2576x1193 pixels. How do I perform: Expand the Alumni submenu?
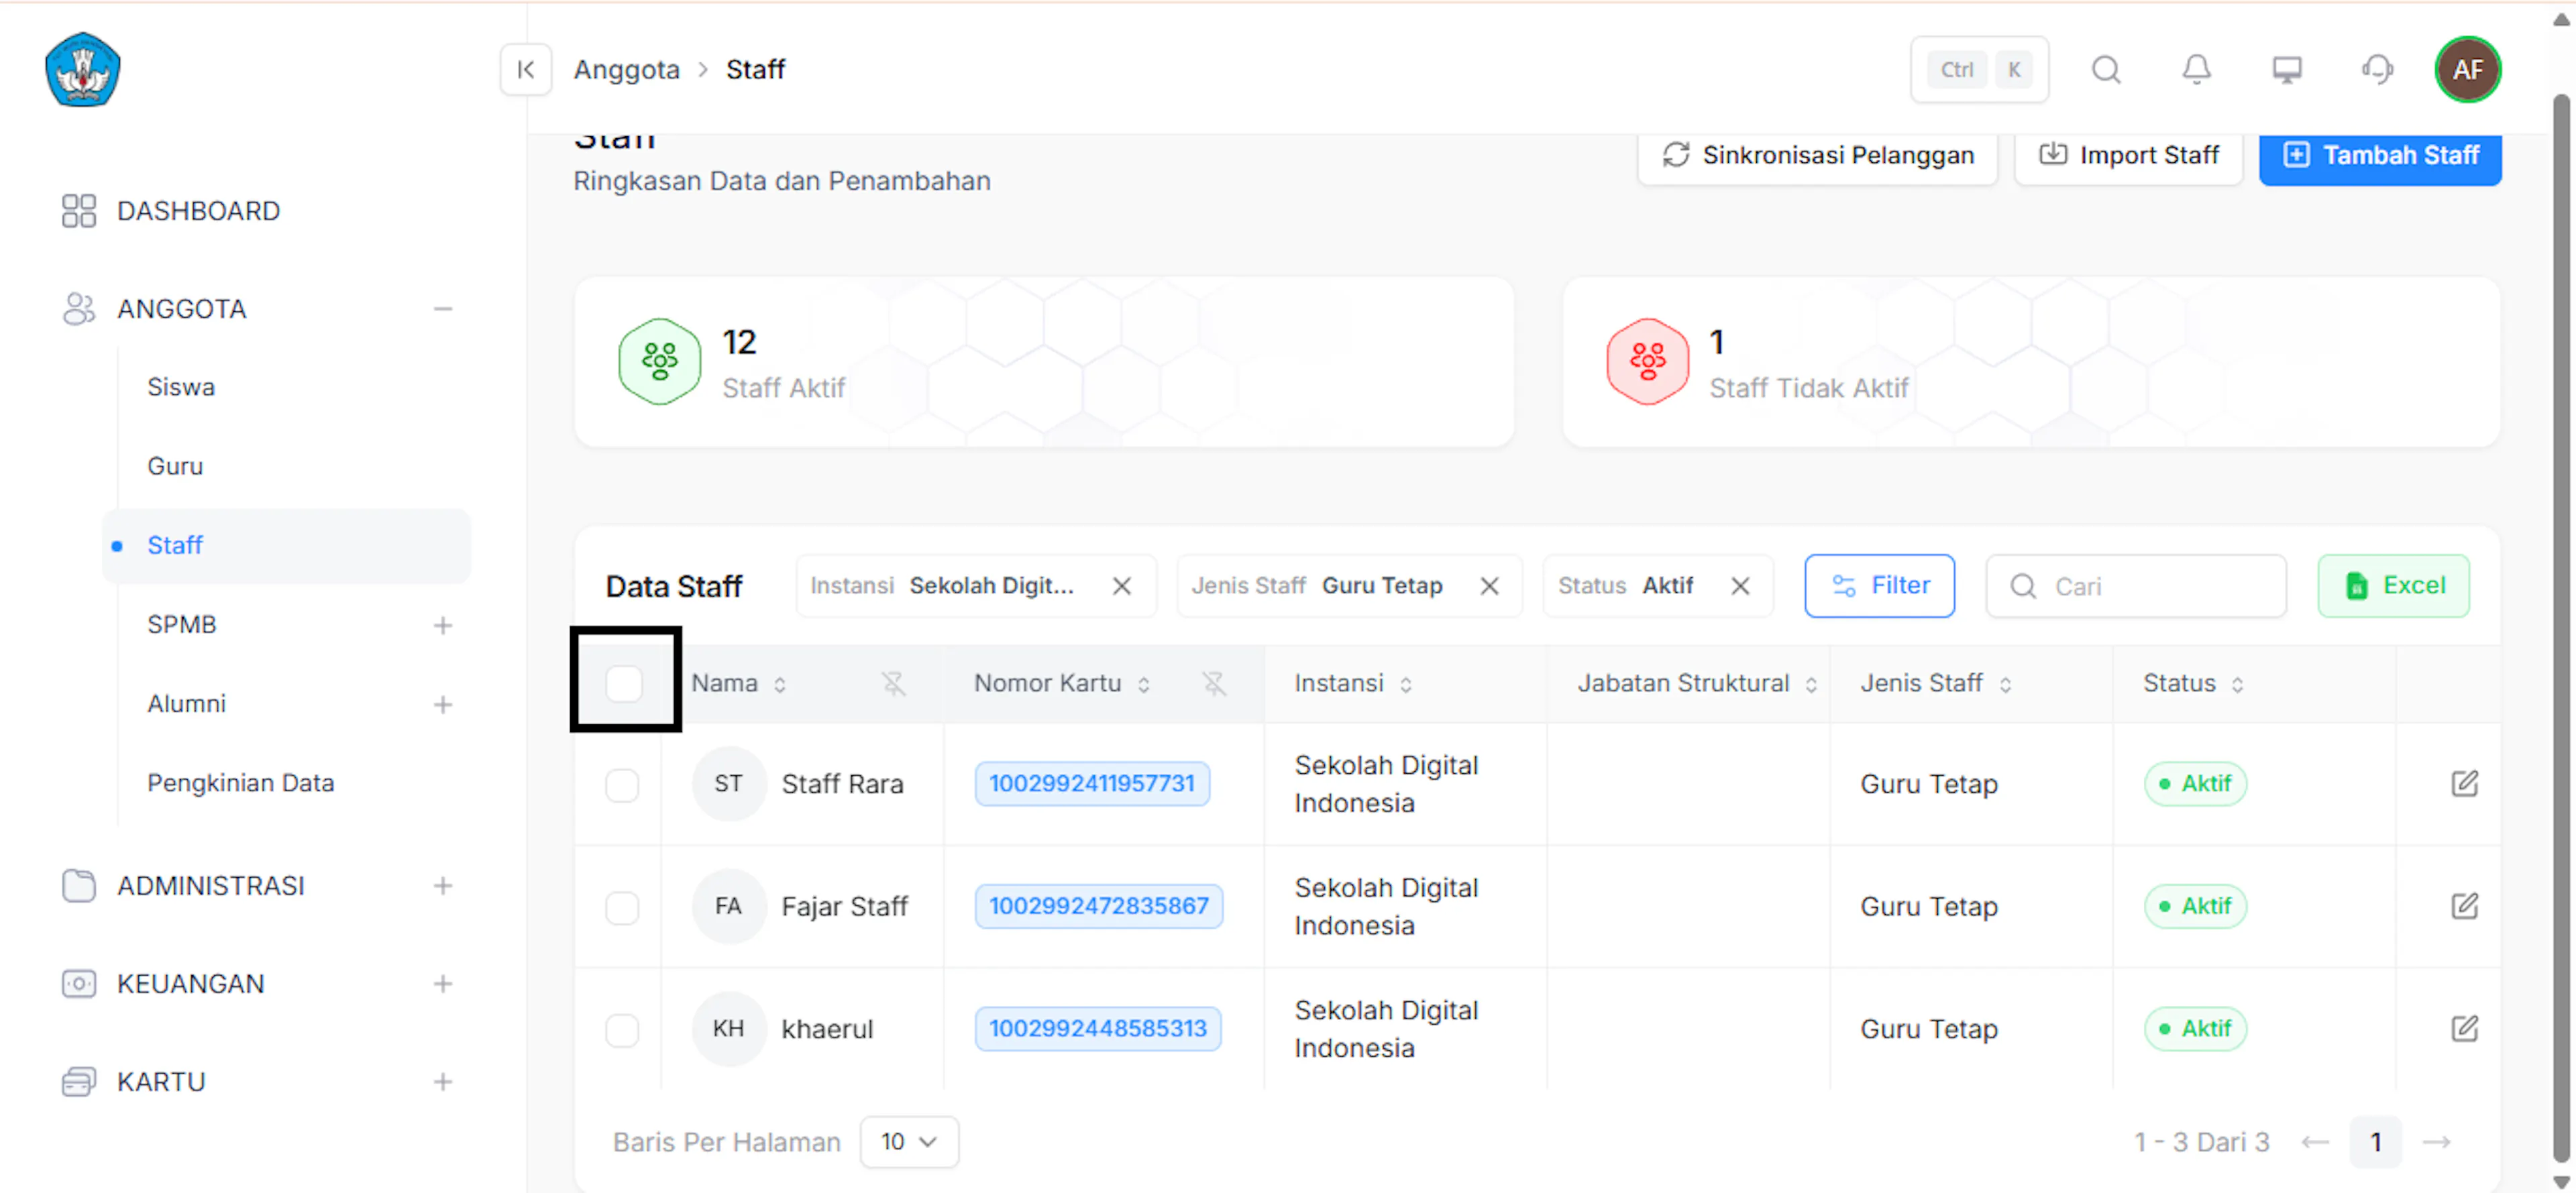(442, 704)
